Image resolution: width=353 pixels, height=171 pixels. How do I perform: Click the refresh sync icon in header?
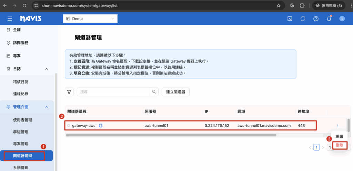pyautogui.click(x=303, y=19)
